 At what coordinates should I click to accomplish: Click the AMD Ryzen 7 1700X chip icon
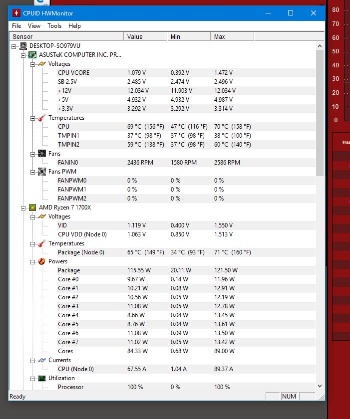32,208
